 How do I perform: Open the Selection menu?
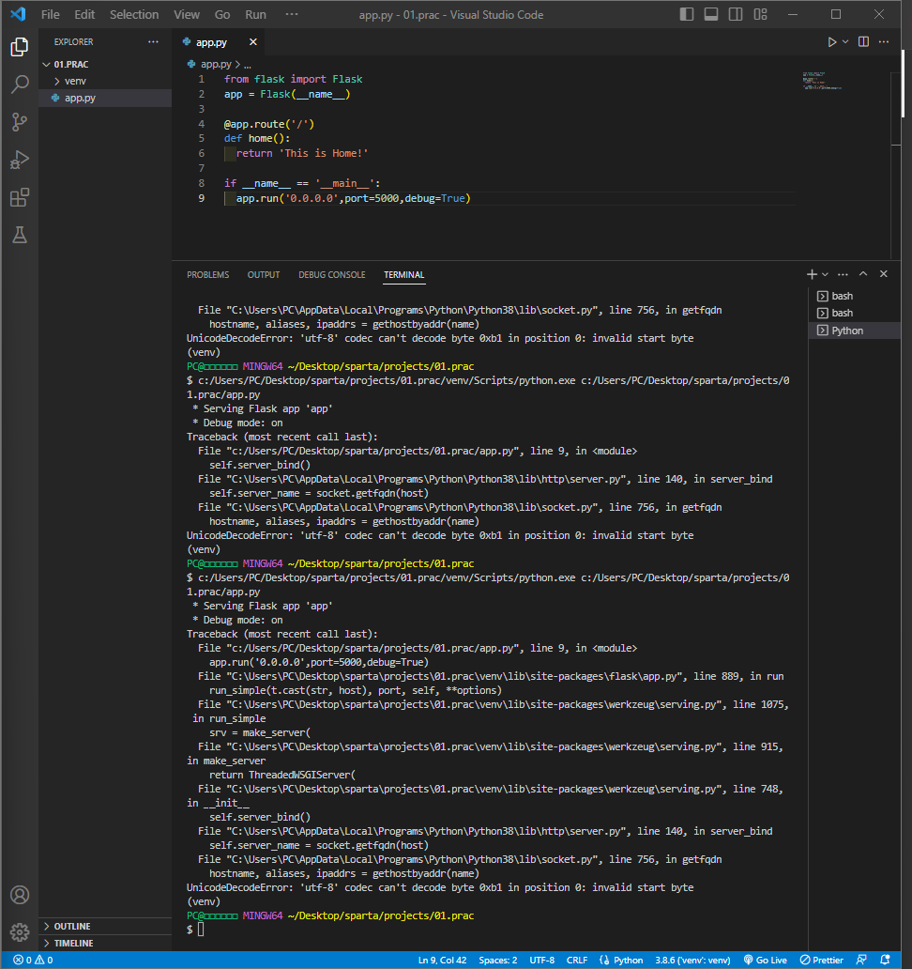pos(134,14)
